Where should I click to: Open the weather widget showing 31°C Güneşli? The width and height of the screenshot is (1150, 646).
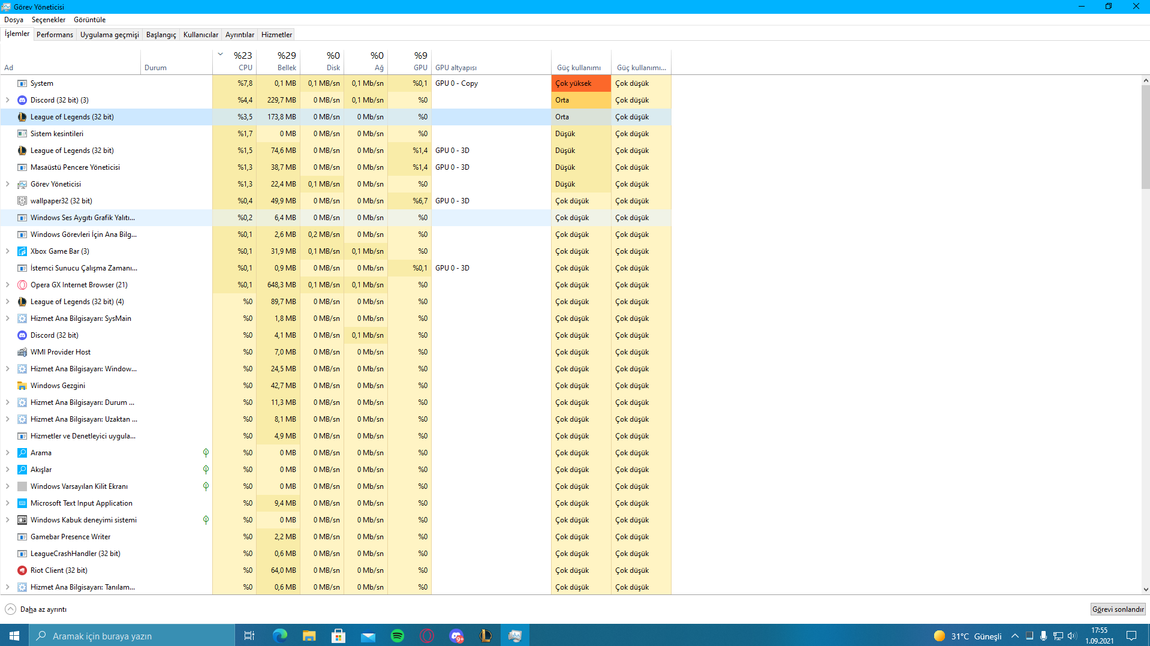(x=967, y=636)
